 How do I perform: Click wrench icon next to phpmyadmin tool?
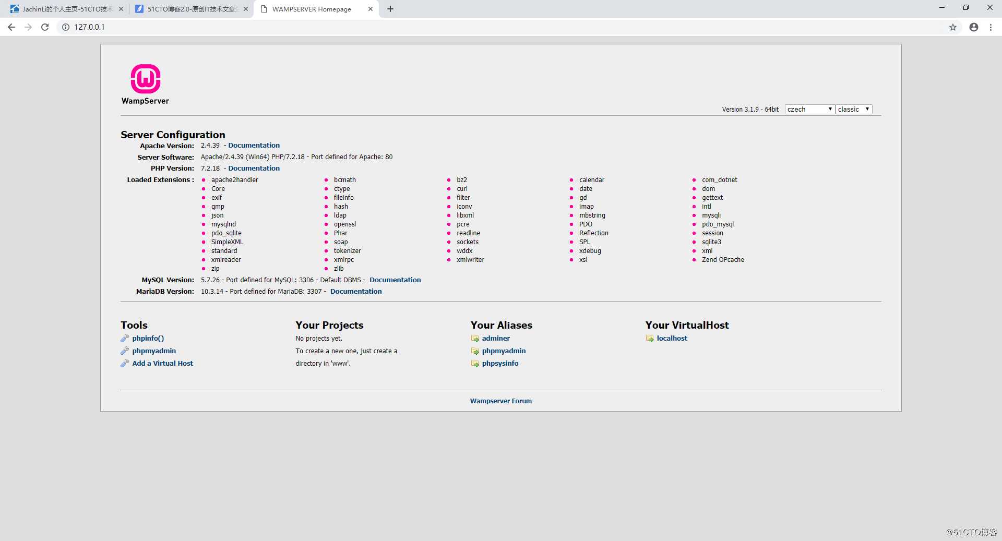pos(125,351)
